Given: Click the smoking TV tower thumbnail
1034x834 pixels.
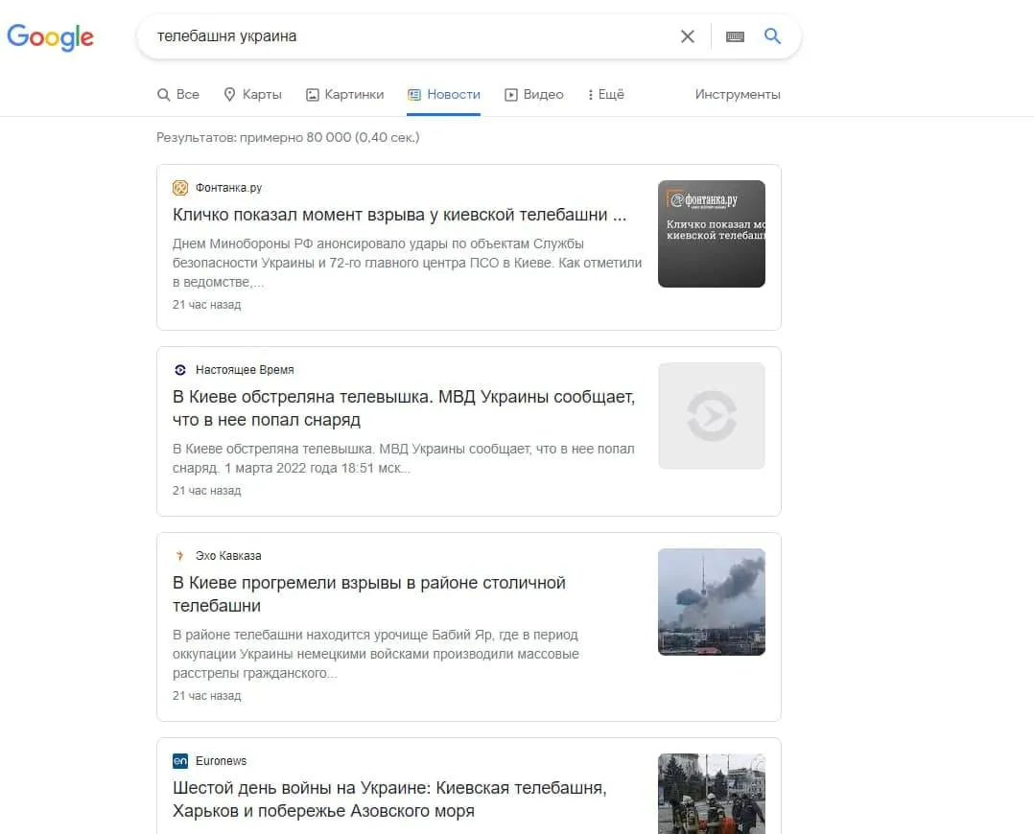Looking at the screenshot, I should coord(712,602).
